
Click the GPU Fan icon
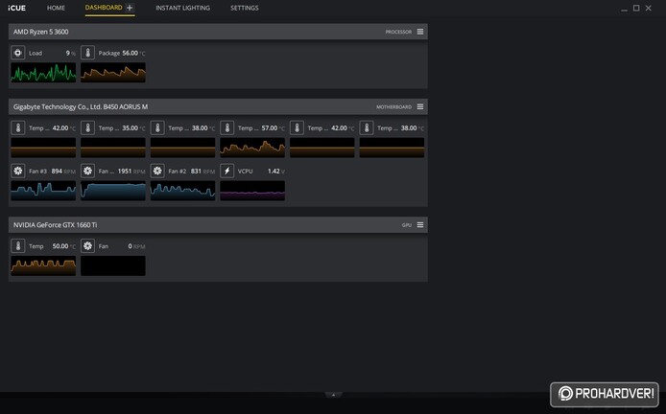pyautogui.click(x=87, y=246)
